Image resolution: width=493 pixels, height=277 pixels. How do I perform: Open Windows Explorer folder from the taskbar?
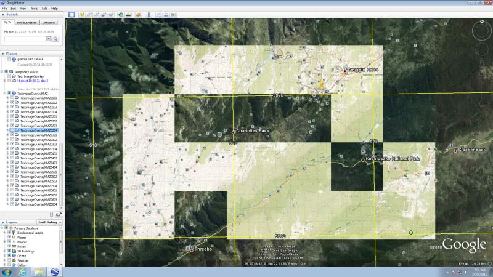38,272
